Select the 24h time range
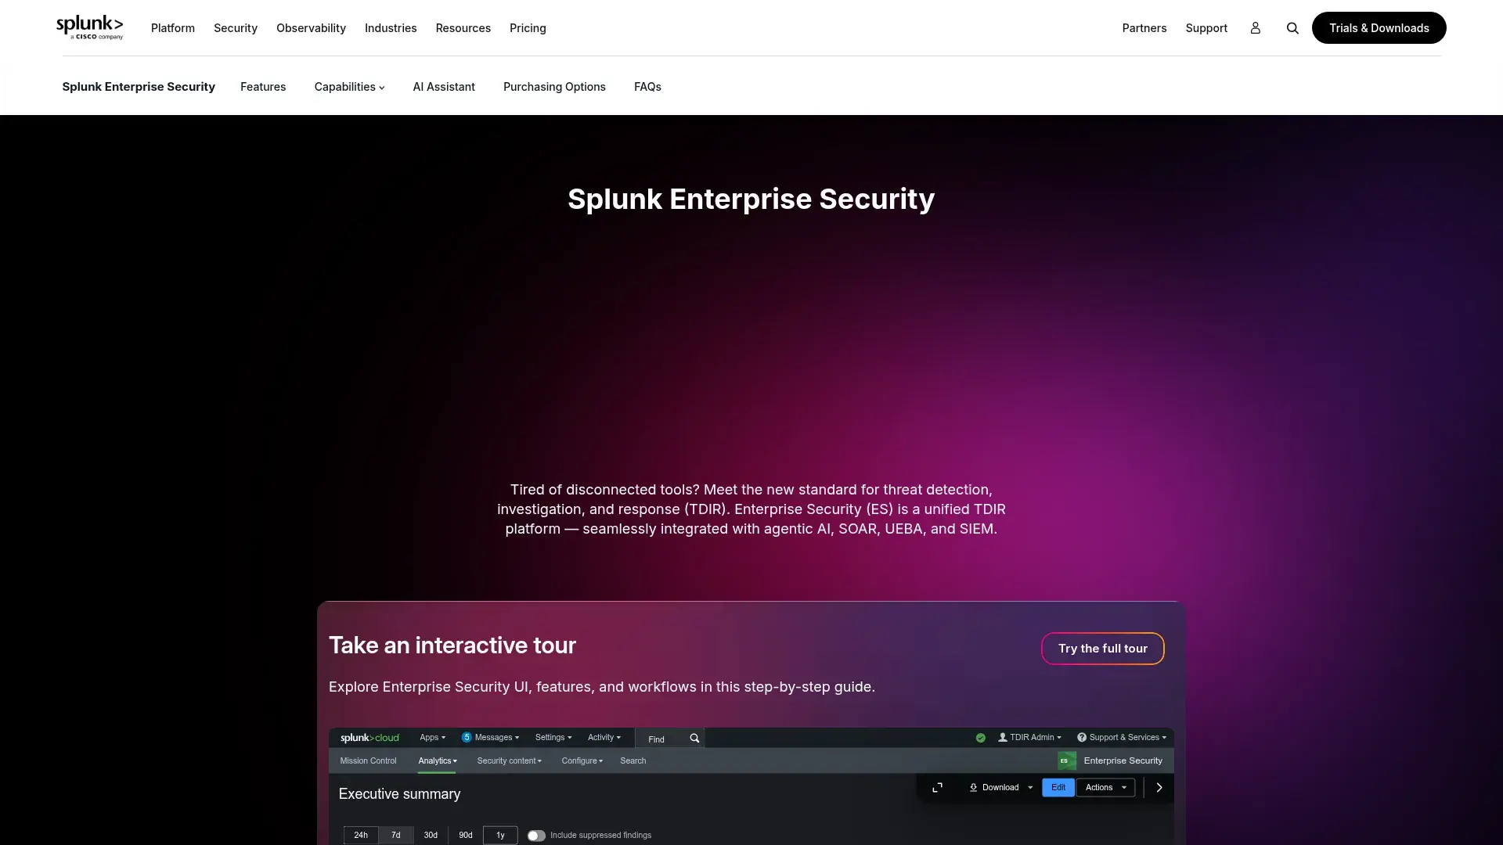Image resolution: width=1503 pixels, height=845 pixels. (x=361, y=836)
